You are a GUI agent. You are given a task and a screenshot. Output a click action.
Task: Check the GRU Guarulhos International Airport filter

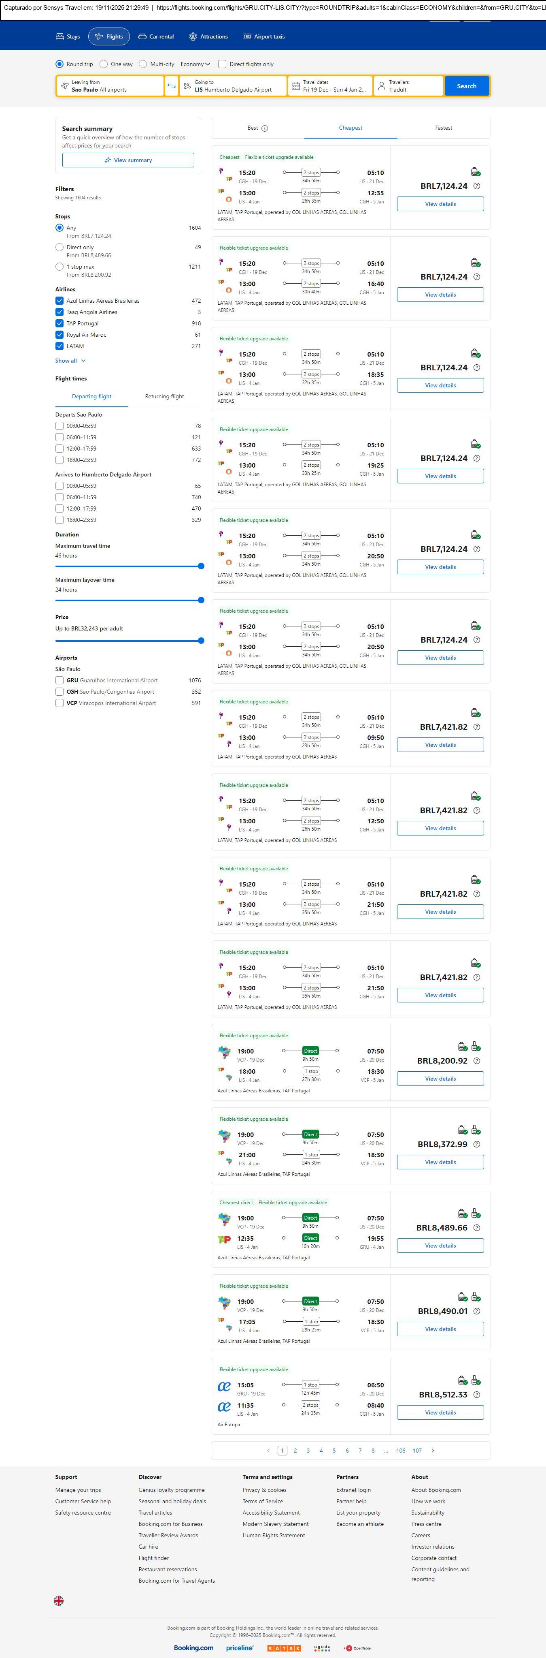pos(60,680)
